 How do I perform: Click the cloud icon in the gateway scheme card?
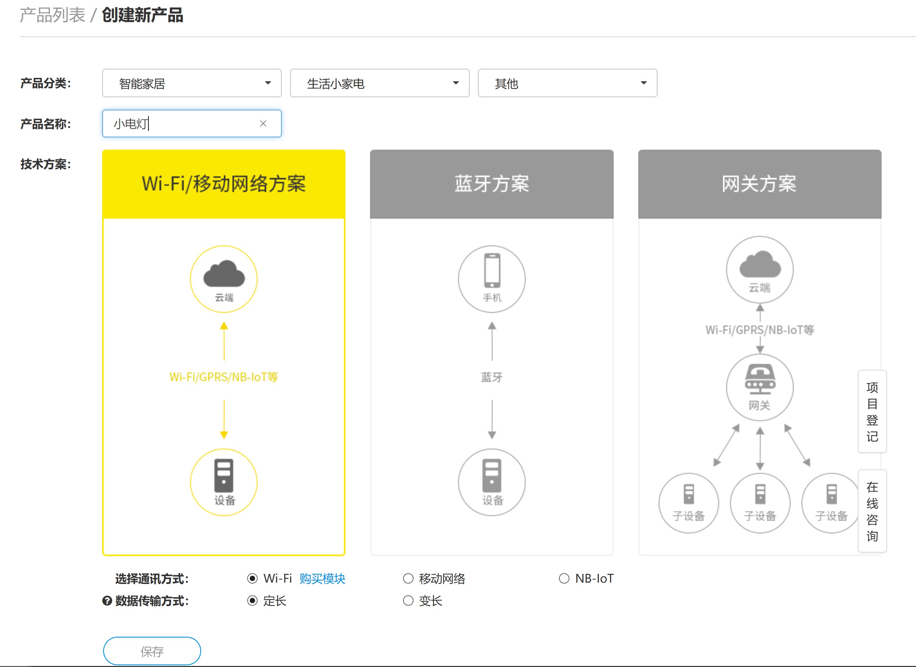760,265
